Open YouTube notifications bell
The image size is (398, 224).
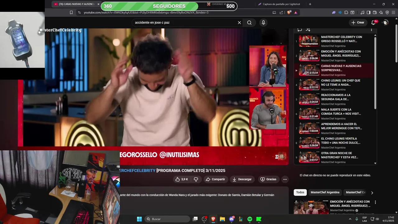point(374,22)
